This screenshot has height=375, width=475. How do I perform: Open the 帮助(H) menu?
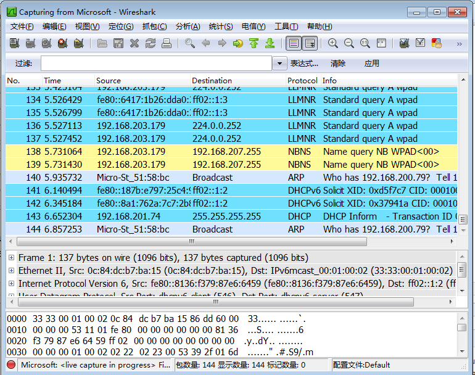[320, 27]
